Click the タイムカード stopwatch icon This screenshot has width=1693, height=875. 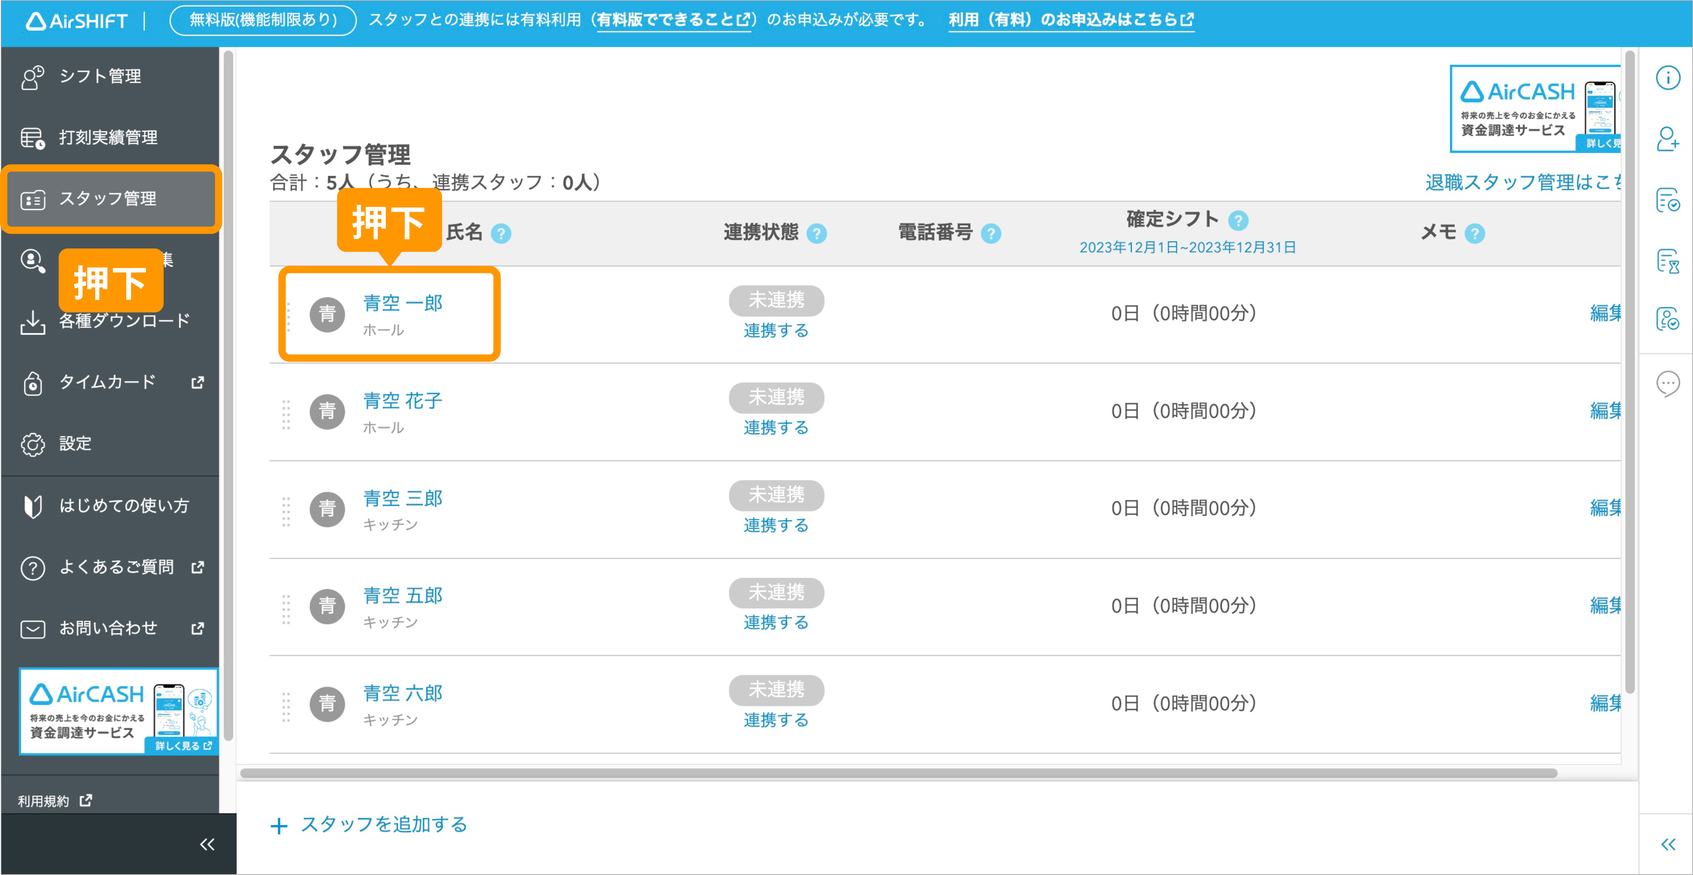coord(32,383)
